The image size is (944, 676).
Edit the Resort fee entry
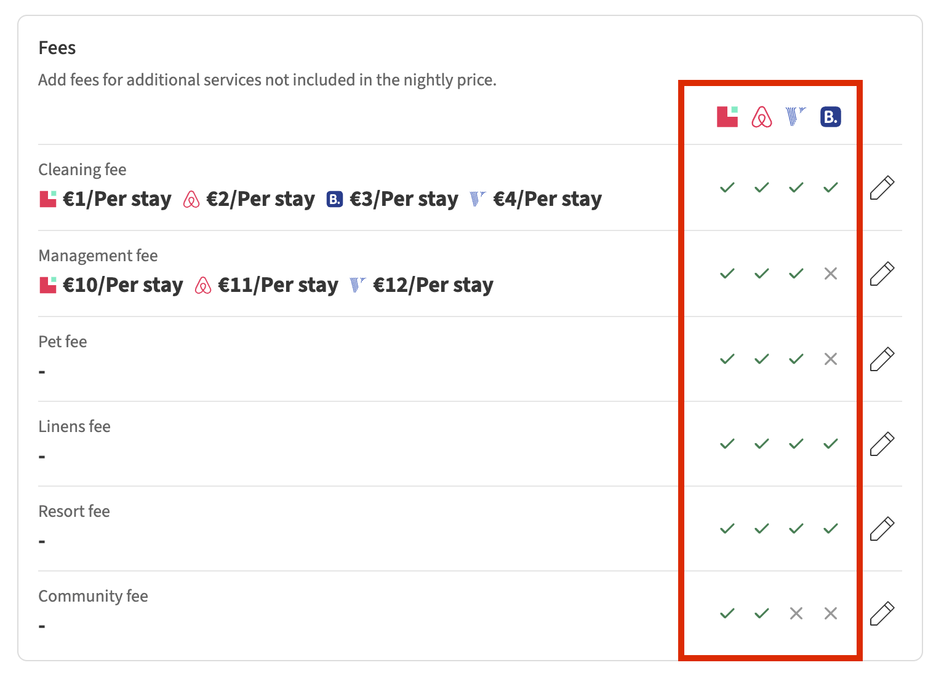[x=882, y=529]
